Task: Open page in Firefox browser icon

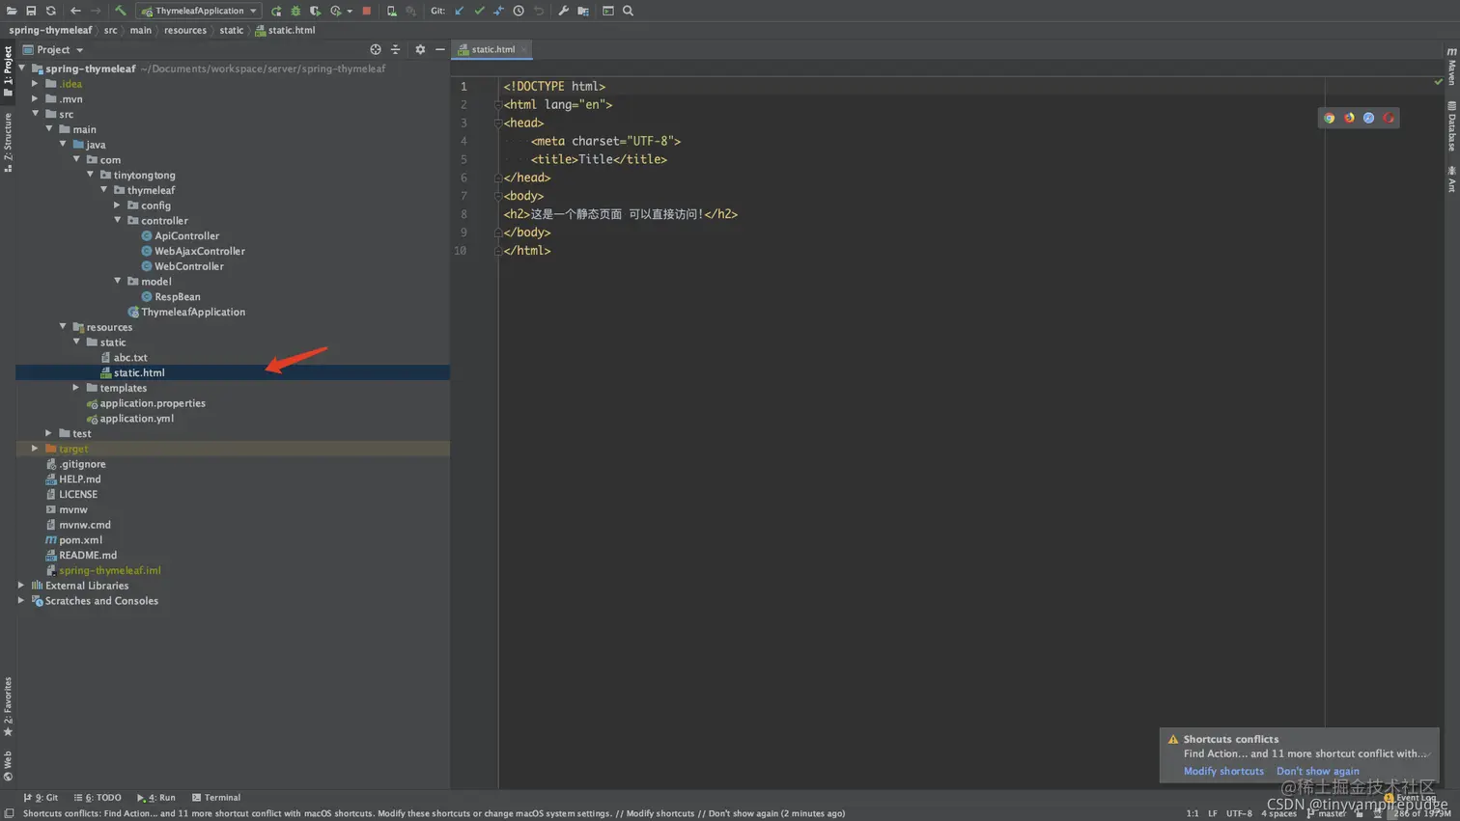Action: pyautogui.click(x=1349, y=118)
